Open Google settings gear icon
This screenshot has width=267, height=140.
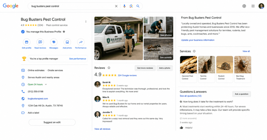(244, 6)
